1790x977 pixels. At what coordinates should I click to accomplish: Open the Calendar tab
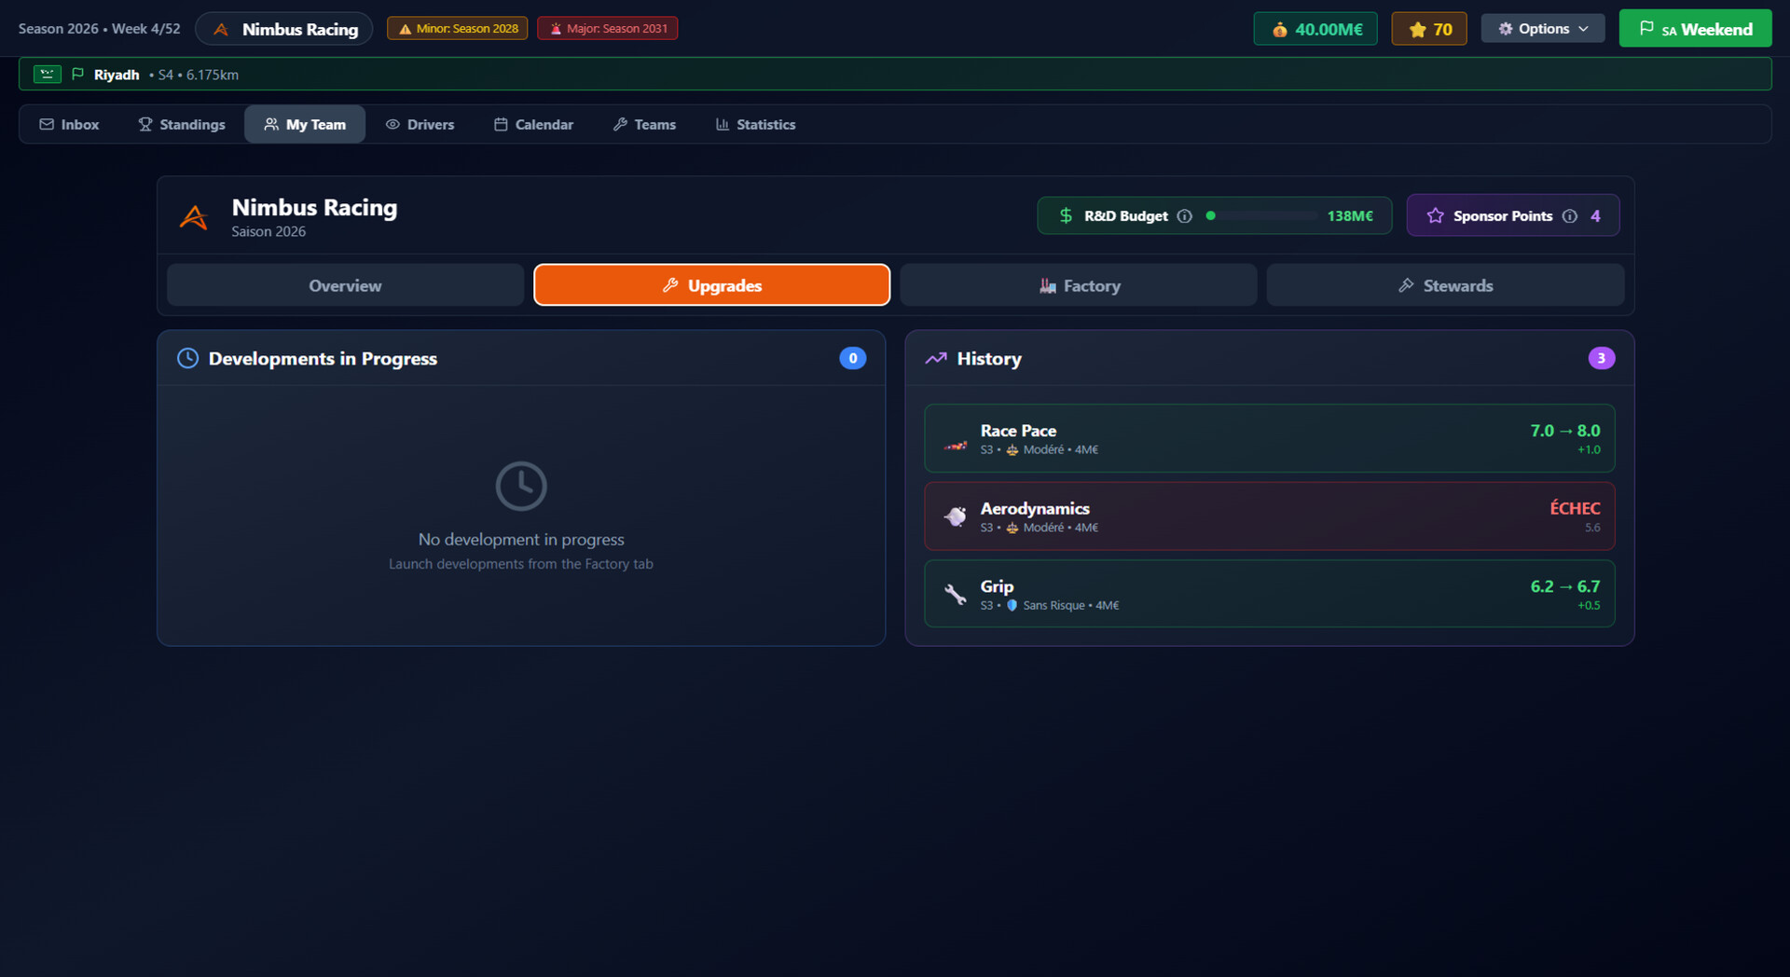pos(533,124)
